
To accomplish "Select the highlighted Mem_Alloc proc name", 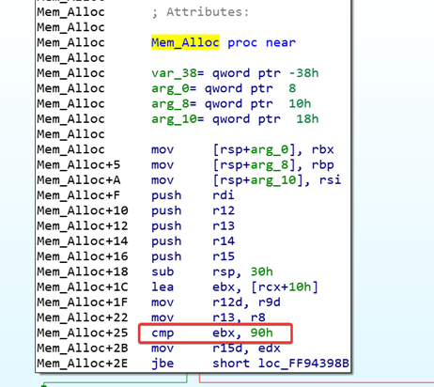I will pos(185,42).
